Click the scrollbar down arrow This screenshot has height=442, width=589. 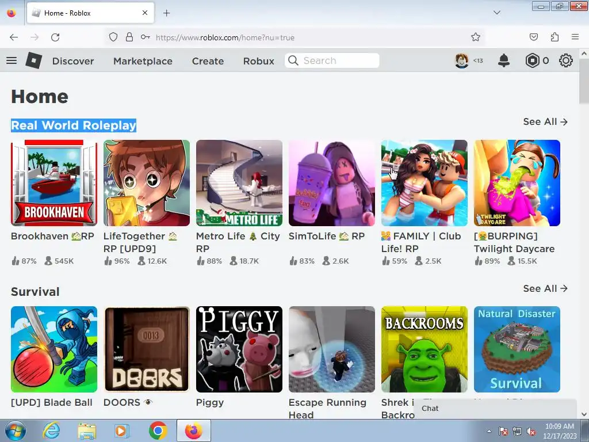coord(584,414)
